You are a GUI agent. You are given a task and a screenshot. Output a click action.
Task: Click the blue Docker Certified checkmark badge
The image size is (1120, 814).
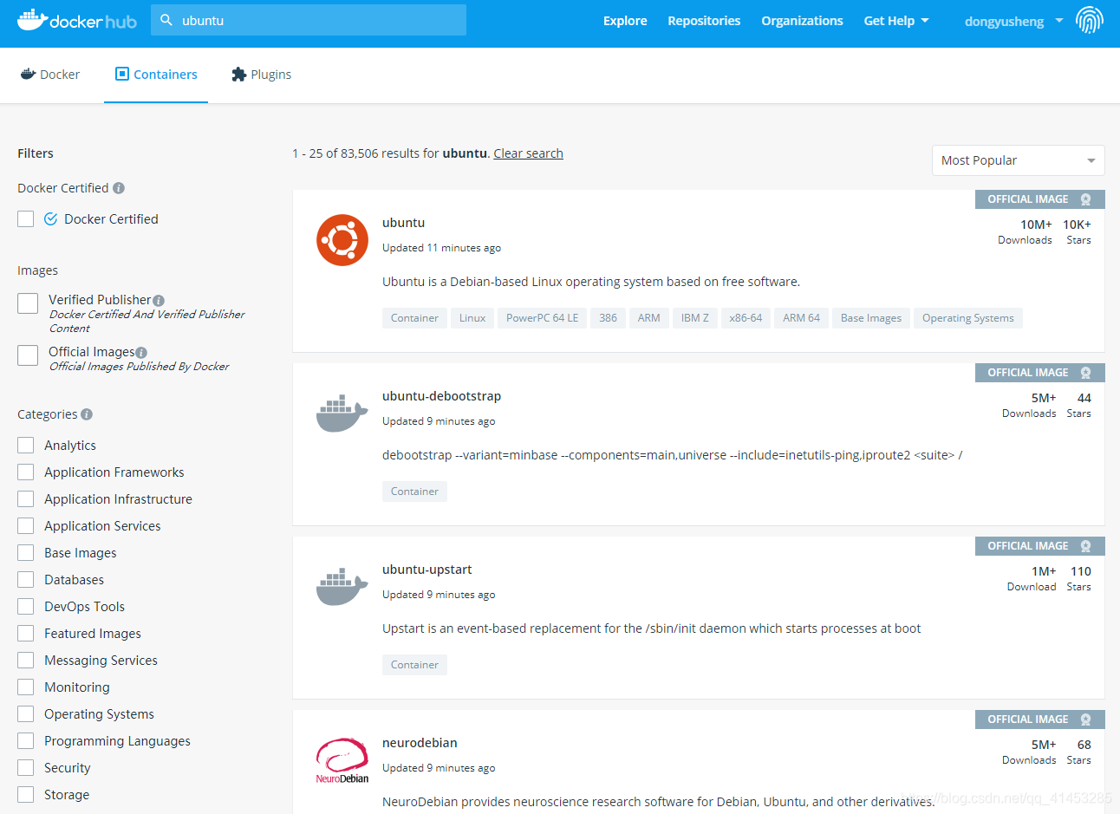[51, 218]
